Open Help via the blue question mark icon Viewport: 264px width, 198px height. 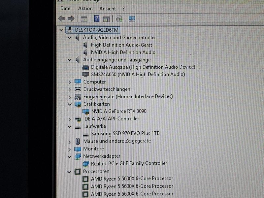point(97,19)
